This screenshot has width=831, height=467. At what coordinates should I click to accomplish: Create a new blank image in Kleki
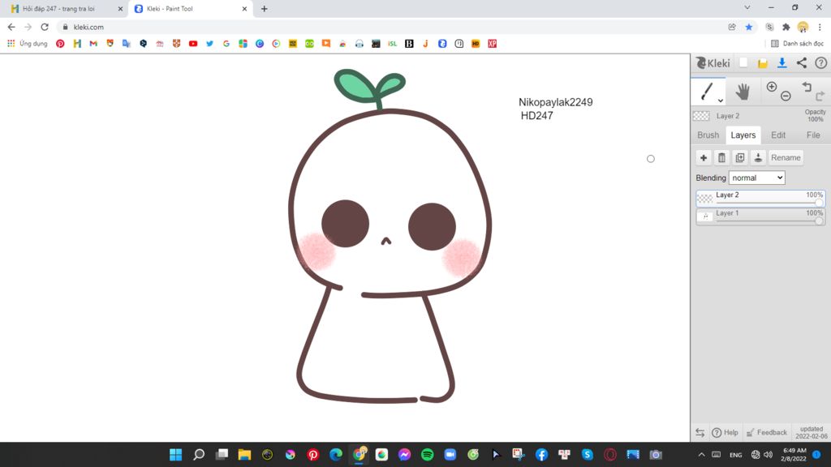pos(743,62)
